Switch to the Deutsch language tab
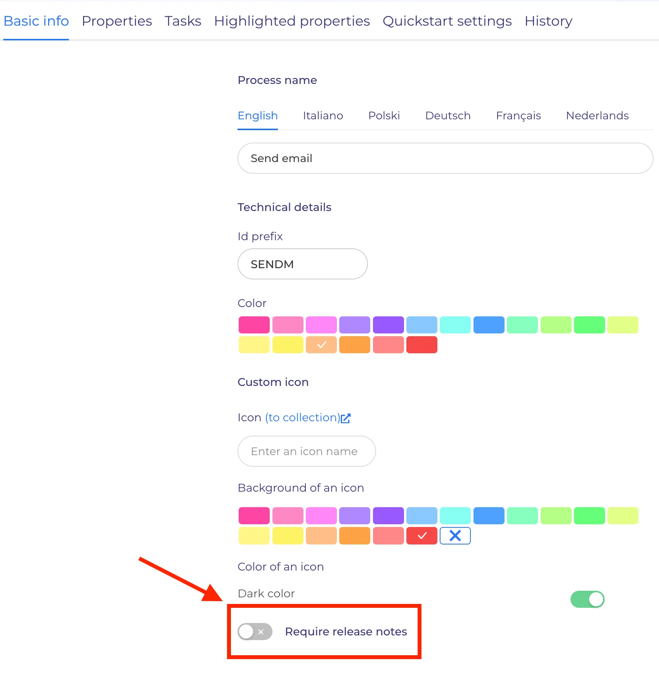 click(448, 116)
